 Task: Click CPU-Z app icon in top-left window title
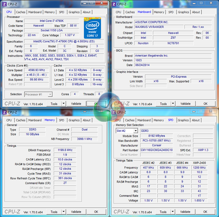(x=5, y=4)
